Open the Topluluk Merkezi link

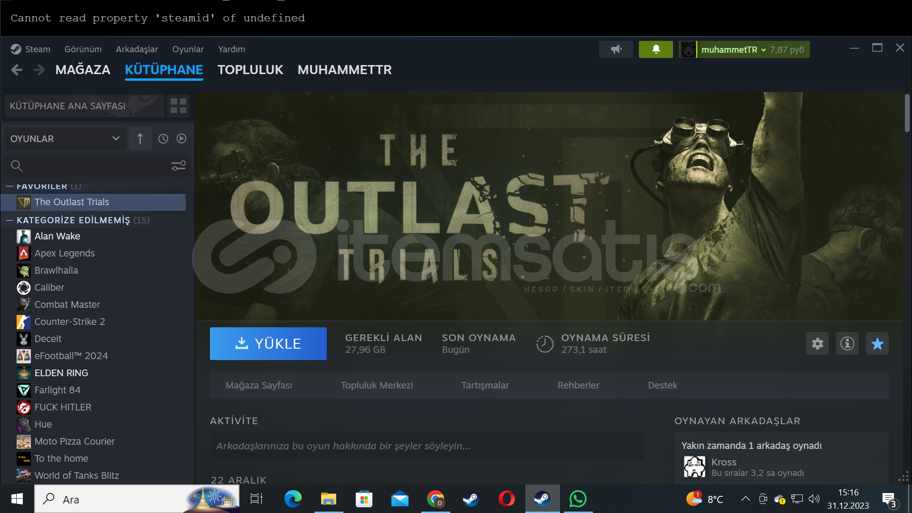point(377,385)
